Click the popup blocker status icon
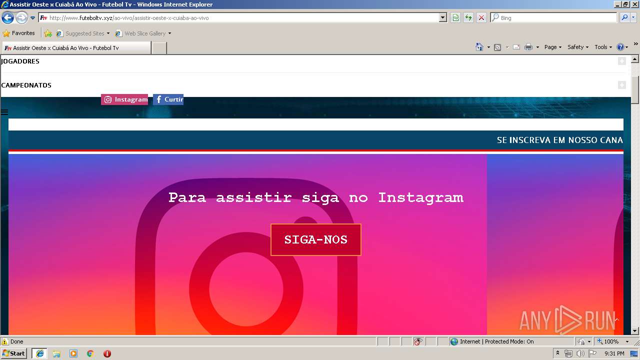This screenshot has width=640, height=360. (x=418, y=341)
